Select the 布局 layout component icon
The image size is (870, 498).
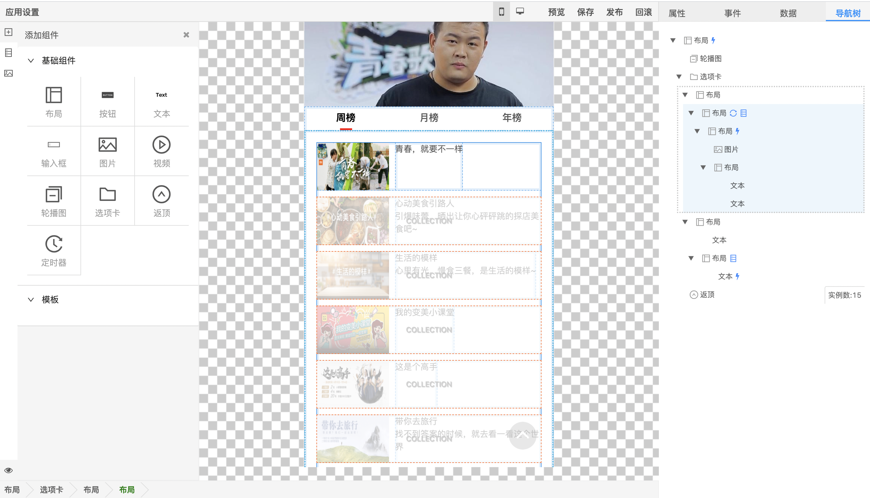(54, 95)
